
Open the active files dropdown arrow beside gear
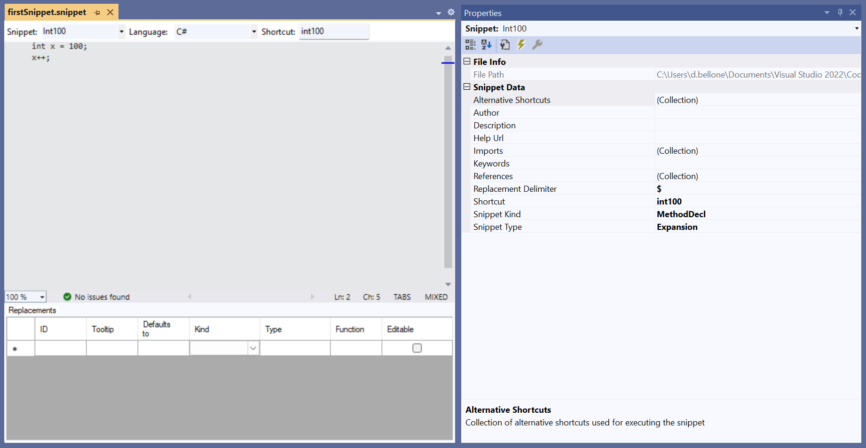point(439,13)
